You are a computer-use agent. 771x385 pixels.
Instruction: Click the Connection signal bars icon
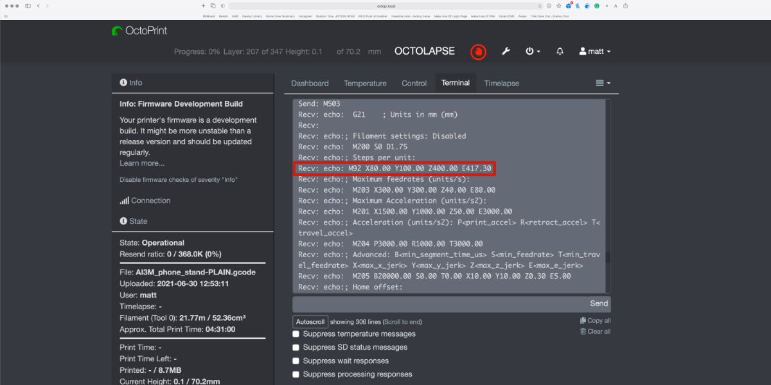pos(124,201)
